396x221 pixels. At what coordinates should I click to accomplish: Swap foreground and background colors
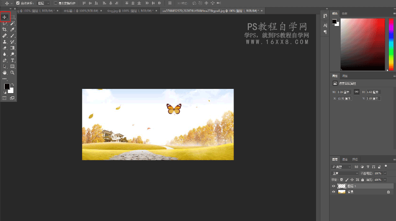(13, 84)
